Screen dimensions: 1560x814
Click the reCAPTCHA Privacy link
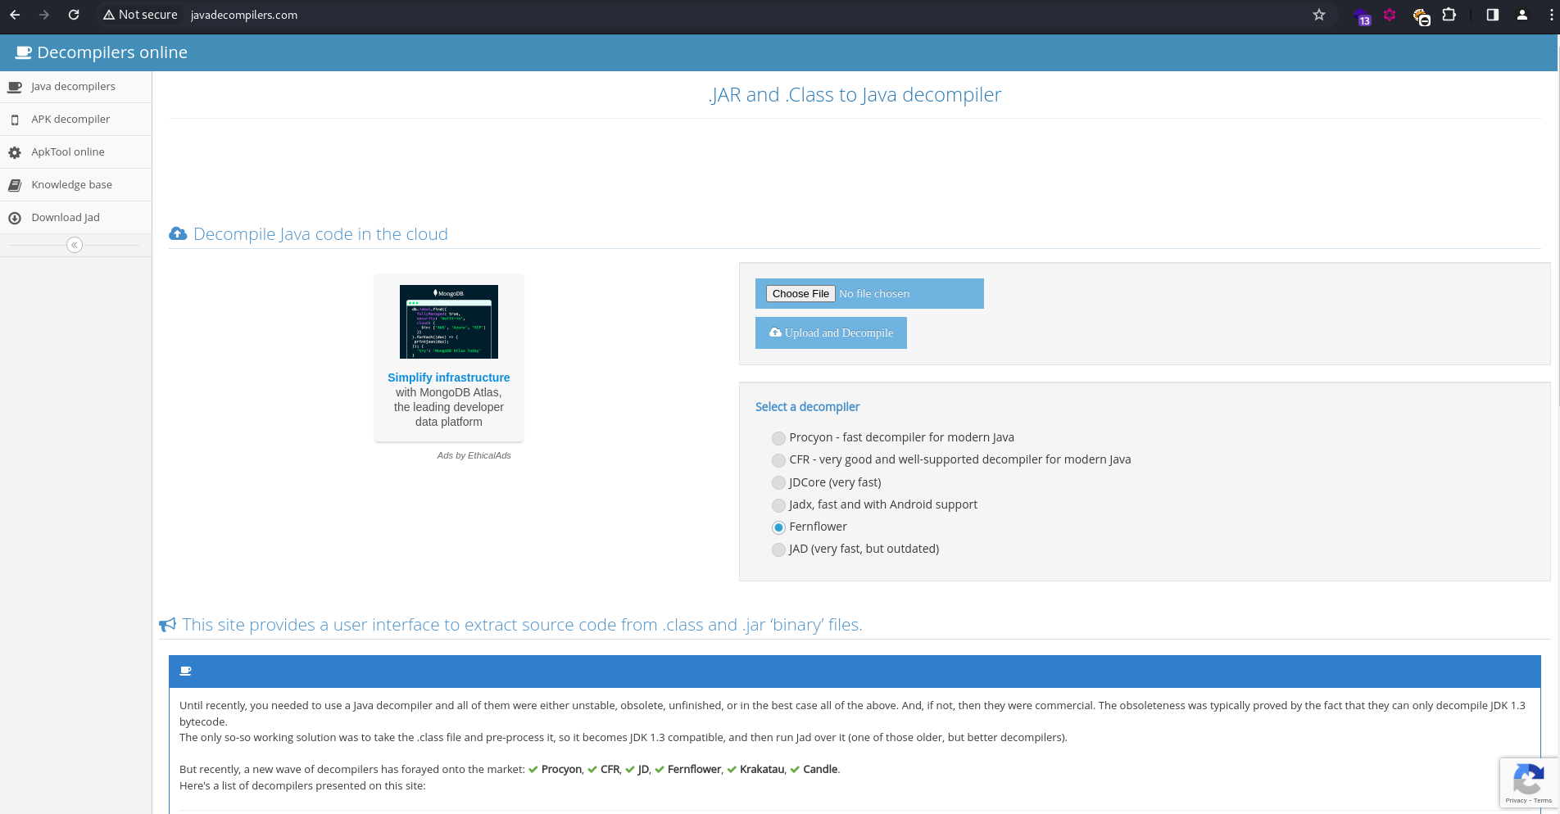(x=1516, y=801)
